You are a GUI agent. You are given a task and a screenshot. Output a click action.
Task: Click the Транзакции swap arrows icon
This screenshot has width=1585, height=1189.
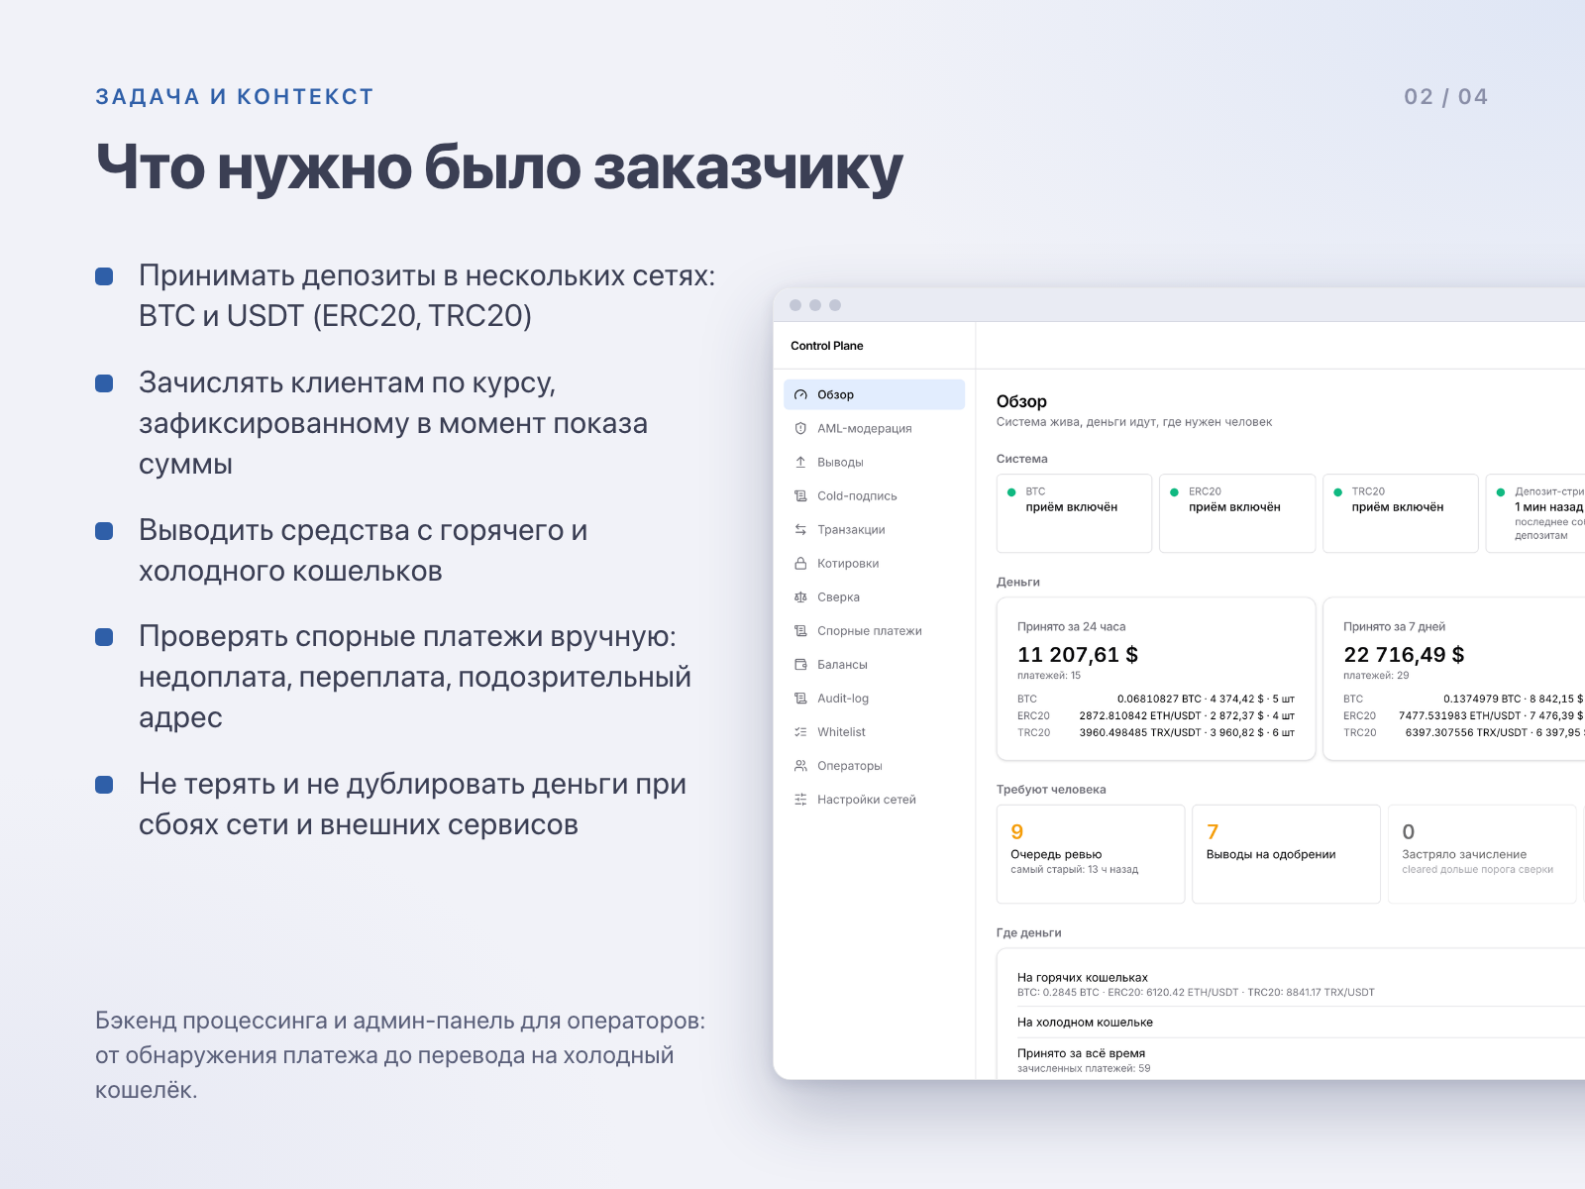click(800, 529)
